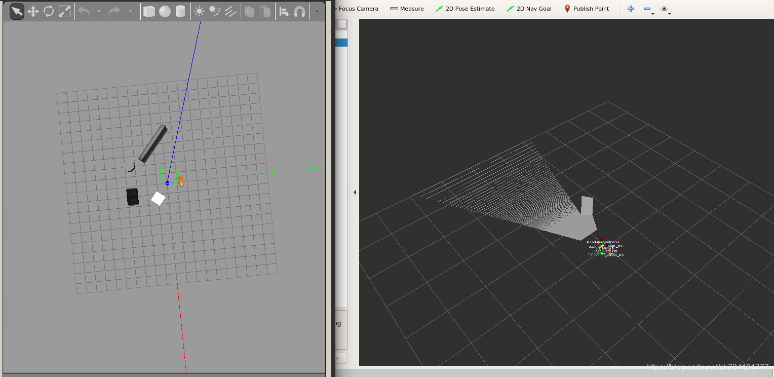The height and width of the screenshot is (377, 774).
Task: Click the small square button atop displays panel
Action: tap(342, 24)
